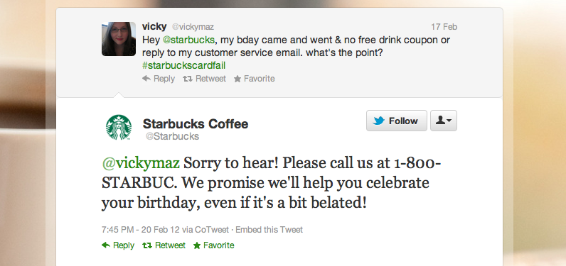566x266 pixels.
Task: Click vicky's display name in the top tweet
Action: point(154,27)
